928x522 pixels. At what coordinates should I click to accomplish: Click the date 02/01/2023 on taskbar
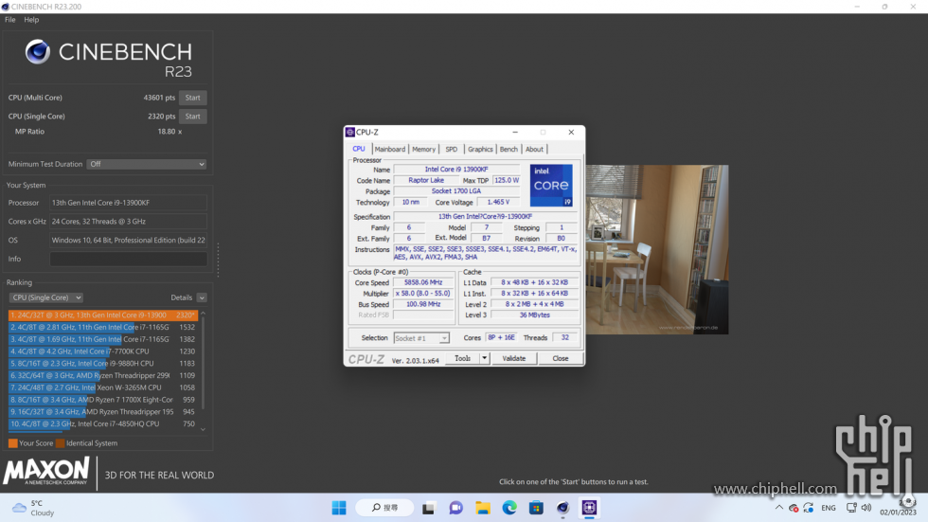(898, 513)
